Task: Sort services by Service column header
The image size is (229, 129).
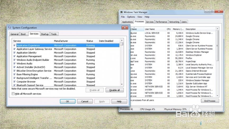Action: tap(32, 41)
